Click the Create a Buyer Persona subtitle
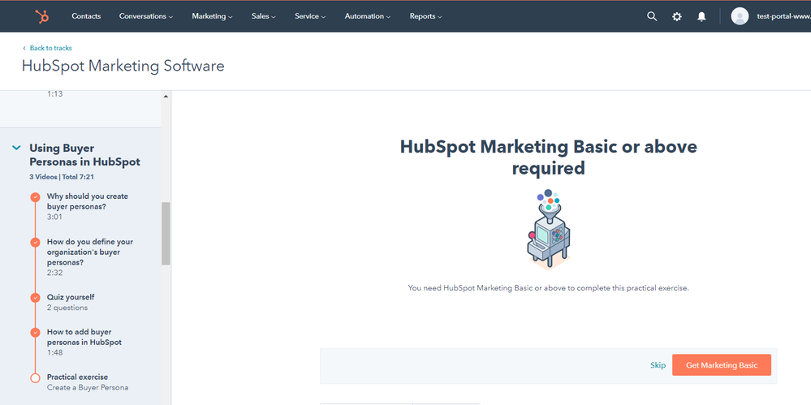Screen dimensions: 811x405 [x=88, y=387]
